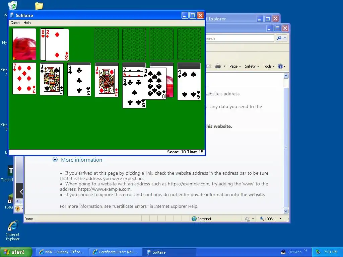Image resolution: width=343 pixels, height=257 pixels.
Task: Switch to the Certificate Error taskbar window
Action: click(116, 252)
